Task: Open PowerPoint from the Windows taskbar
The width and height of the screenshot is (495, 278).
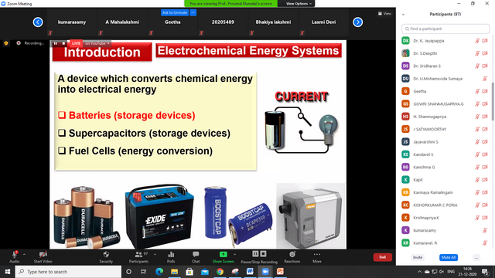Action: tap(280, 271)
